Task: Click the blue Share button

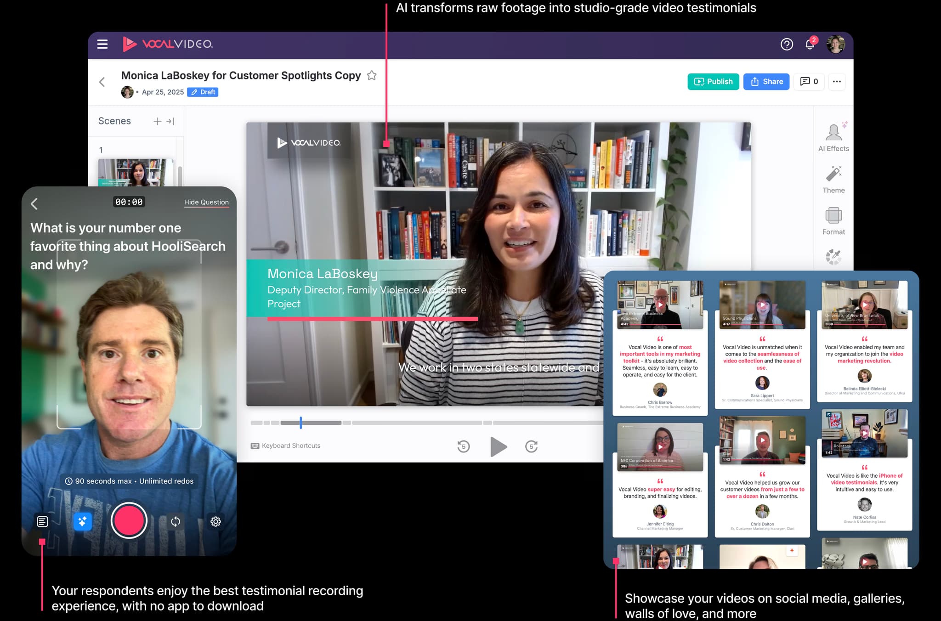Action: pyautogui.click(x=766, y=82)
